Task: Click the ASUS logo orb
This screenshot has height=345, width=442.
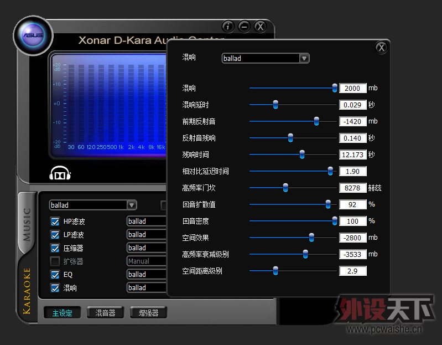Action: [x=33, y=35]
